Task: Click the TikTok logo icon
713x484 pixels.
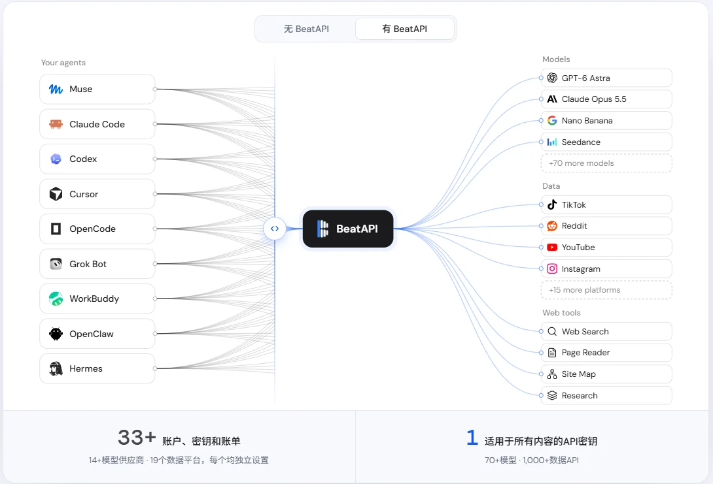Action: tap(552, 205)
